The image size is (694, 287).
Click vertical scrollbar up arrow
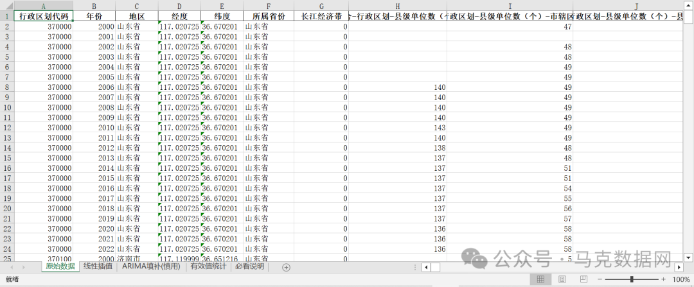pos(688,7)
